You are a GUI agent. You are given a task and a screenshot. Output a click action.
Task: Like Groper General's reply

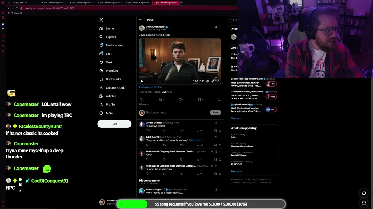[x=181, y=131]
